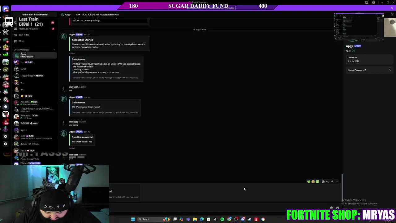Open the emoji picker in chat bar

331,208
